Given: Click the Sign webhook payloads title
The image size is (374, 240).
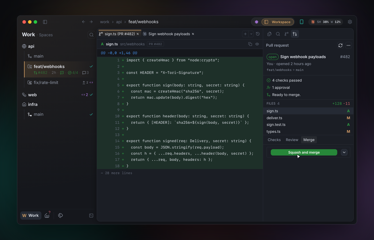Looking at the screenshot, I should (303, 57).
